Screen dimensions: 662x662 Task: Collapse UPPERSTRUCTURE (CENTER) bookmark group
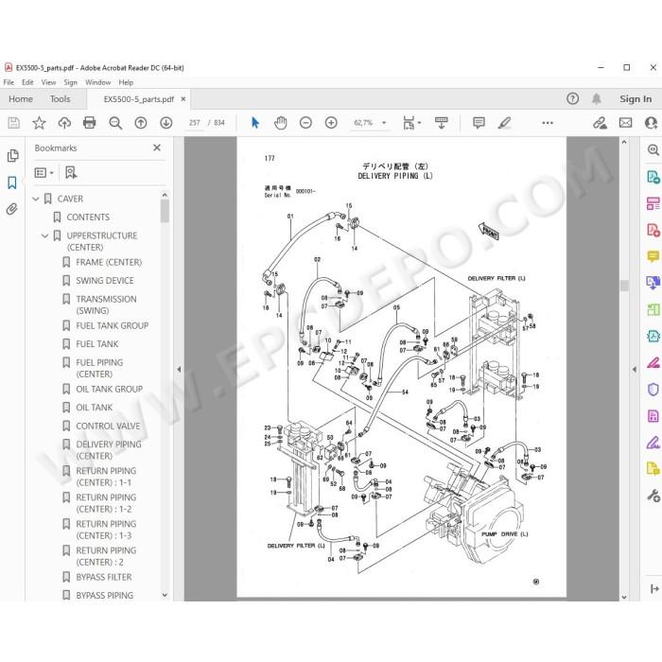coord(45,235)
